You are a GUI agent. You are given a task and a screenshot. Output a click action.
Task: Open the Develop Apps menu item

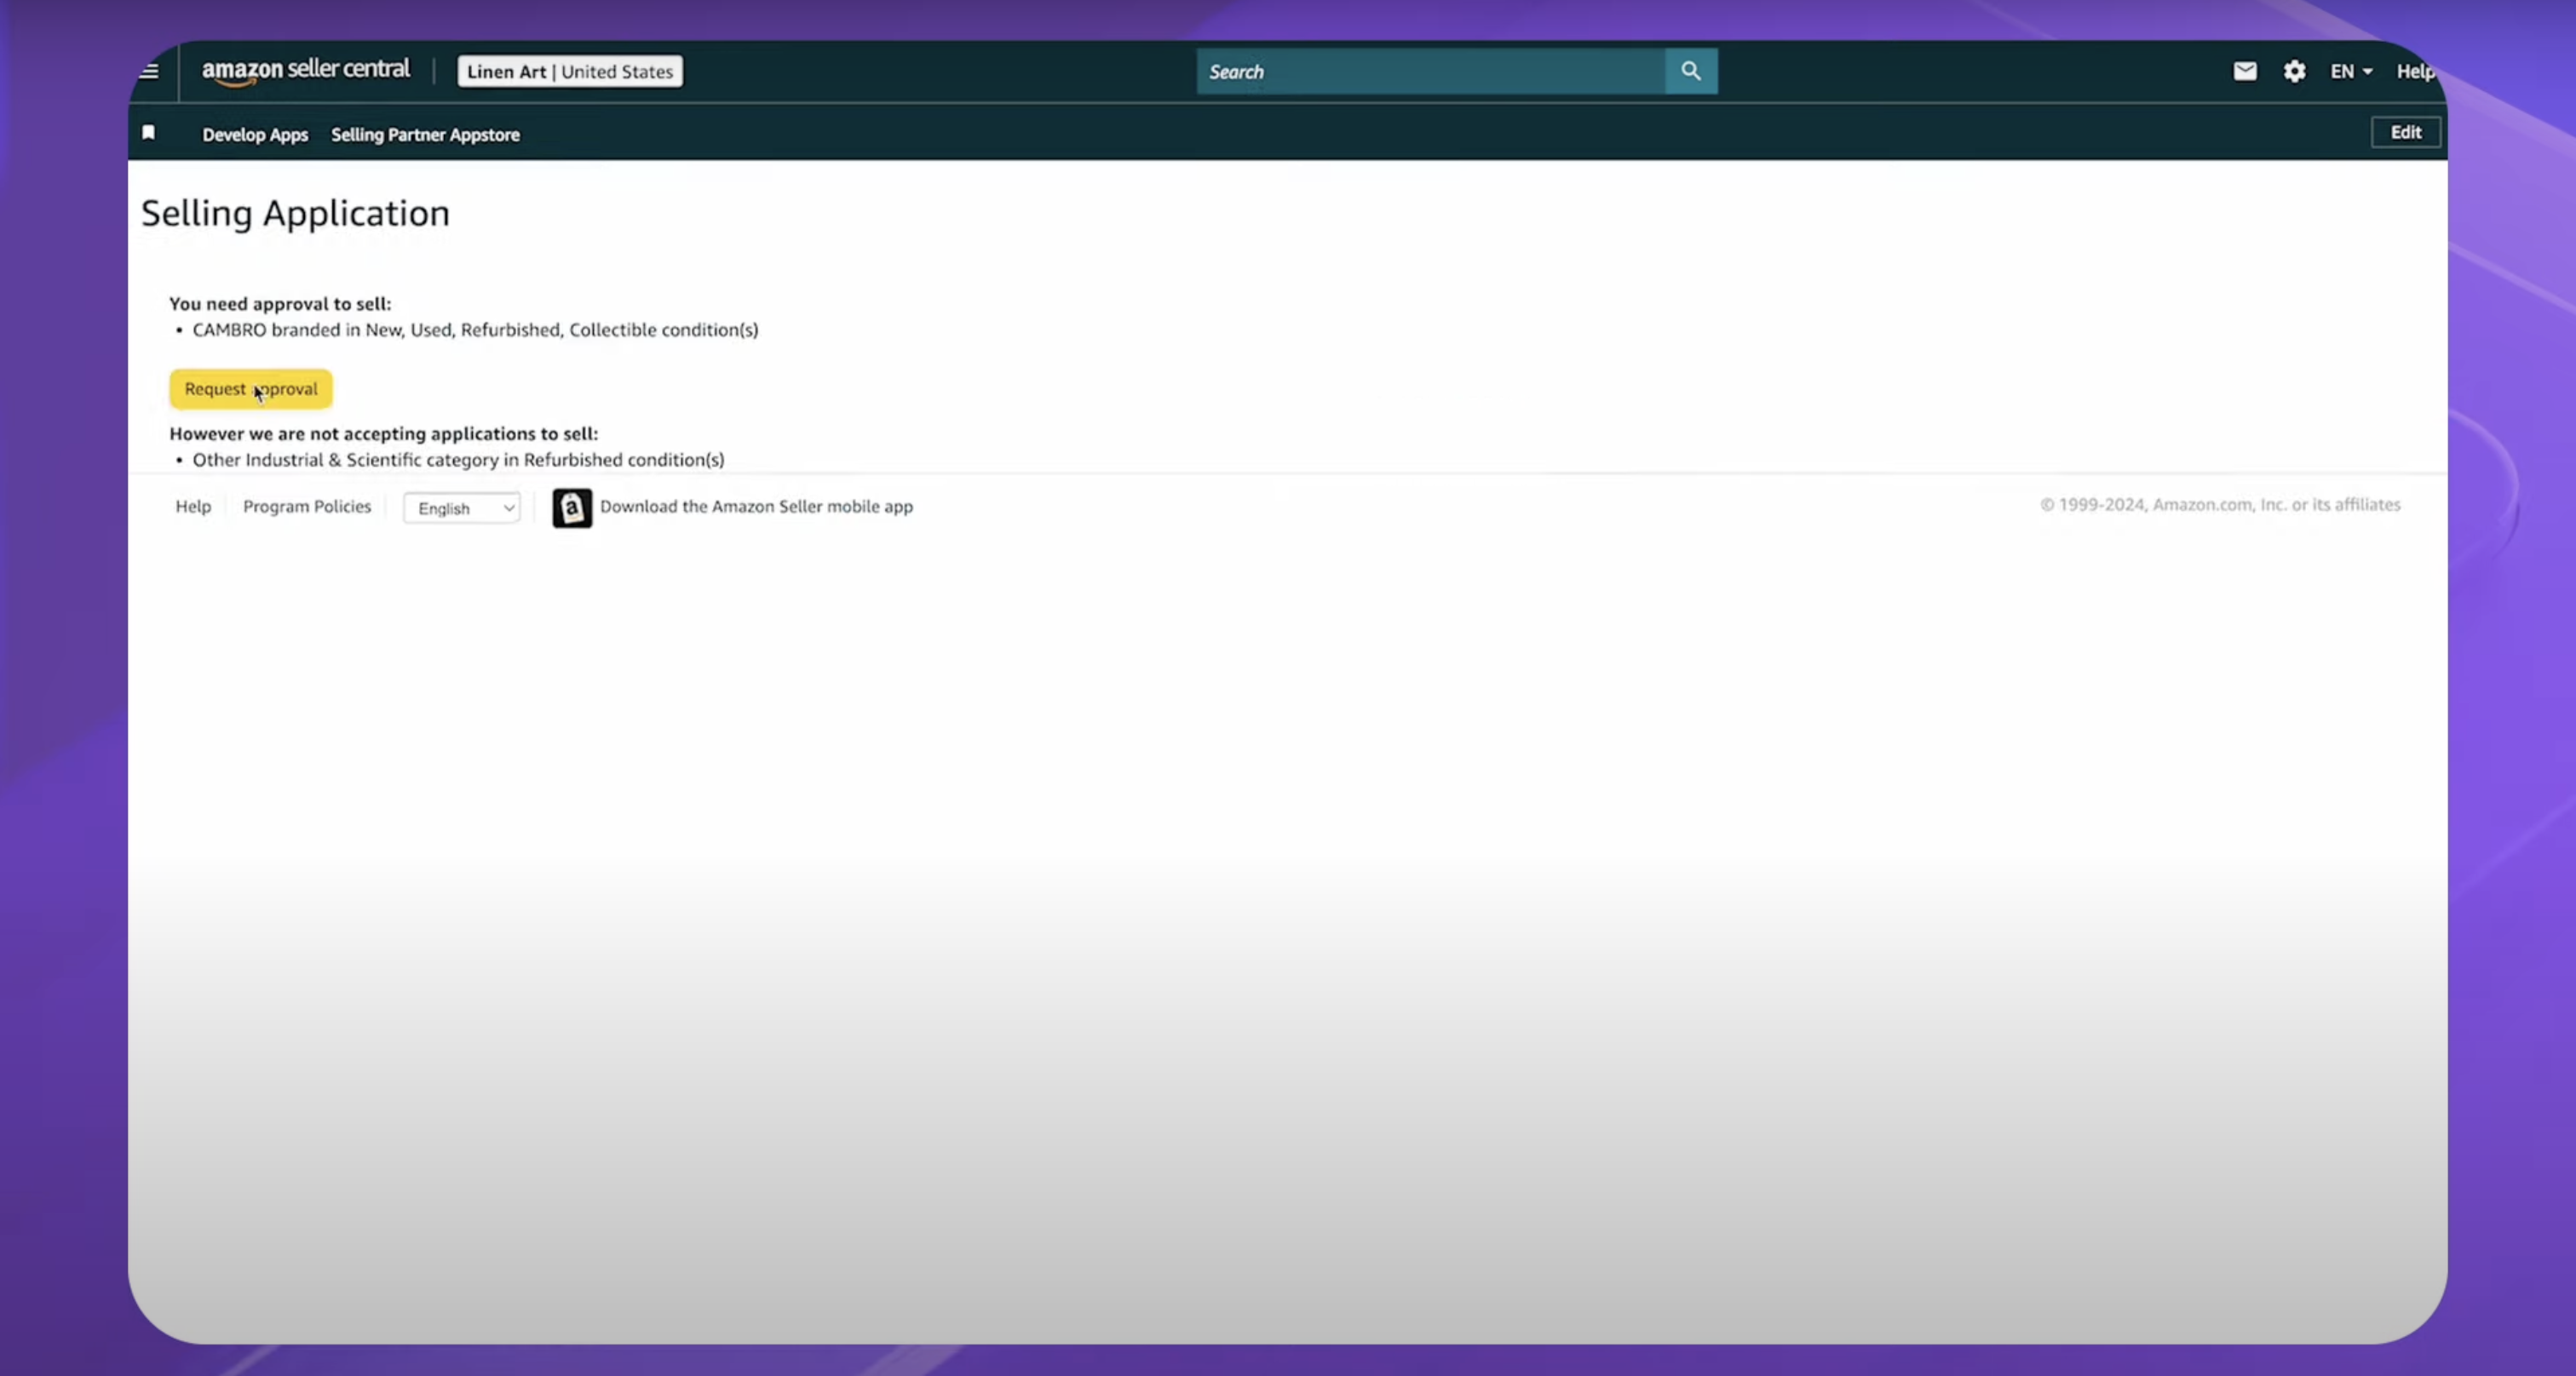pyautogui.click(x=255, y=134)
